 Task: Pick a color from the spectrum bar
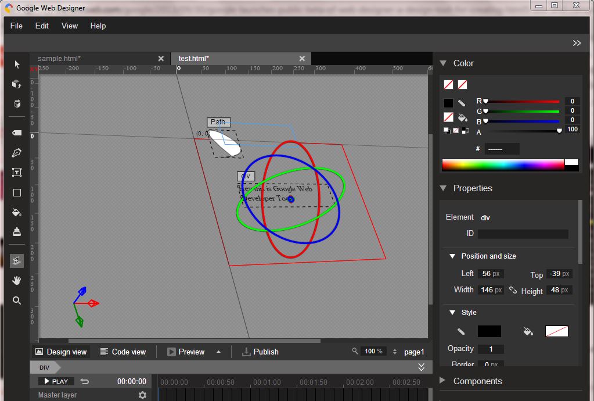pos(503,165)
